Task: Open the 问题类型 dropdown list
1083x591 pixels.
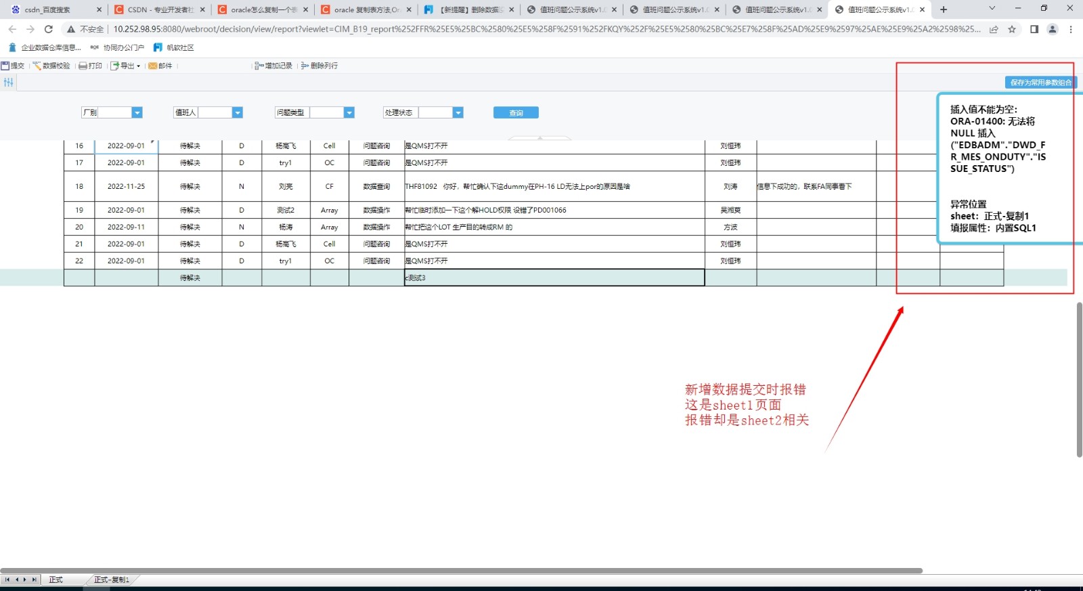Action: pyautogui.click(x=349, y=113)
